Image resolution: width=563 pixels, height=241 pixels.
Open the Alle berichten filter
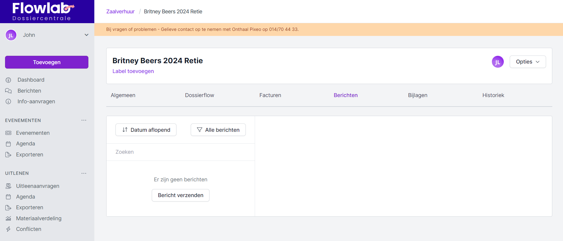point(218,130)
